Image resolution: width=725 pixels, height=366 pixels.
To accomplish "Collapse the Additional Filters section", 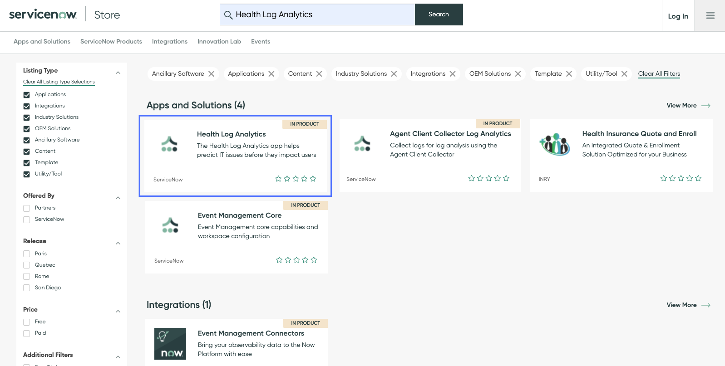I will pos(118,357).
